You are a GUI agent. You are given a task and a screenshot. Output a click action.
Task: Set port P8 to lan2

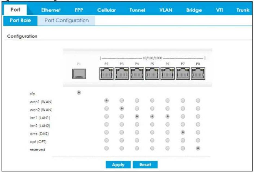click(x=198, y=124)
